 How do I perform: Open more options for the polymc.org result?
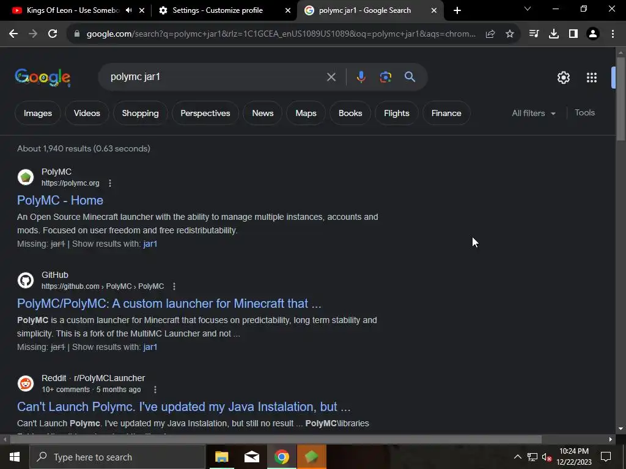pos(110,183)
